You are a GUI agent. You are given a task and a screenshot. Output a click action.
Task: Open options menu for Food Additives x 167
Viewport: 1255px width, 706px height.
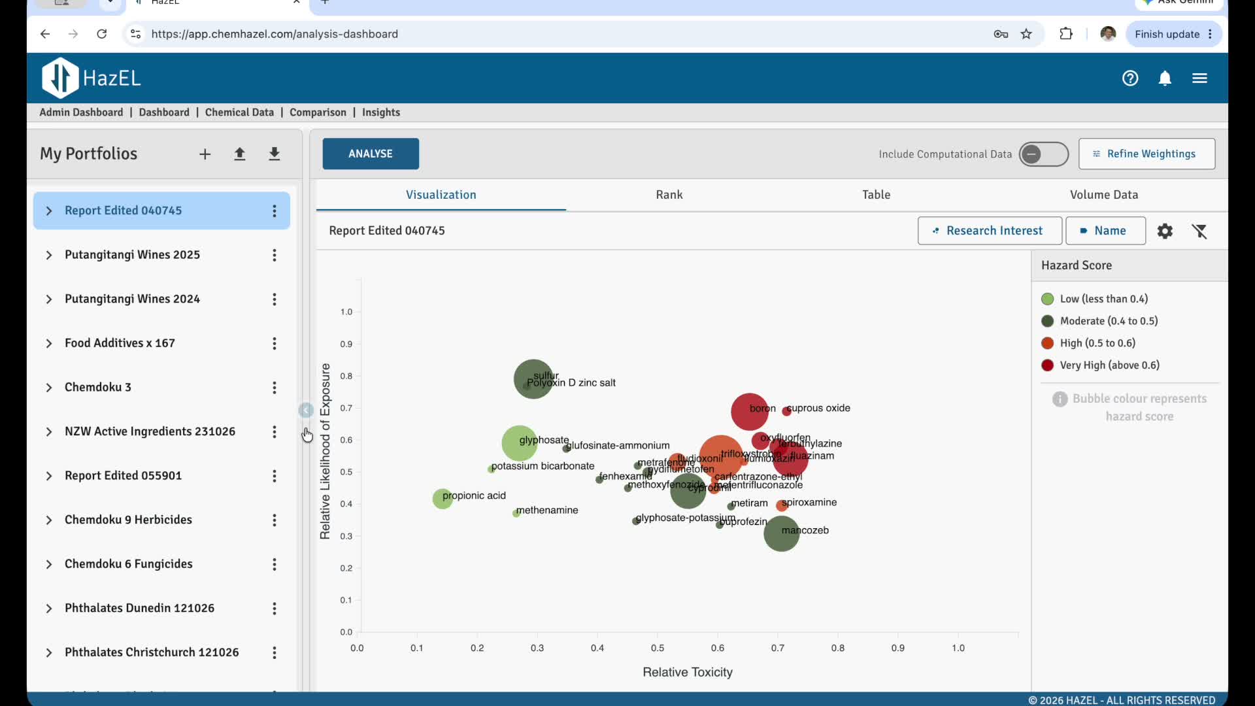click(x=275, y=343)
